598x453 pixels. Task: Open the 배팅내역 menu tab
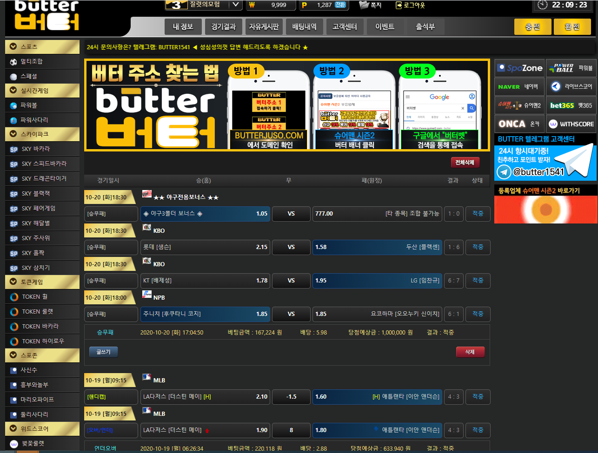304,27
